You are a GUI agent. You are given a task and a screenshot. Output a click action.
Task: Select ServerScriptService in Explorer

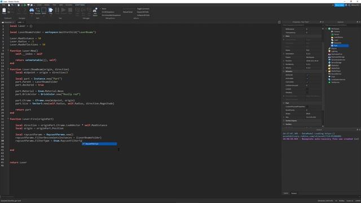point(338,60)
